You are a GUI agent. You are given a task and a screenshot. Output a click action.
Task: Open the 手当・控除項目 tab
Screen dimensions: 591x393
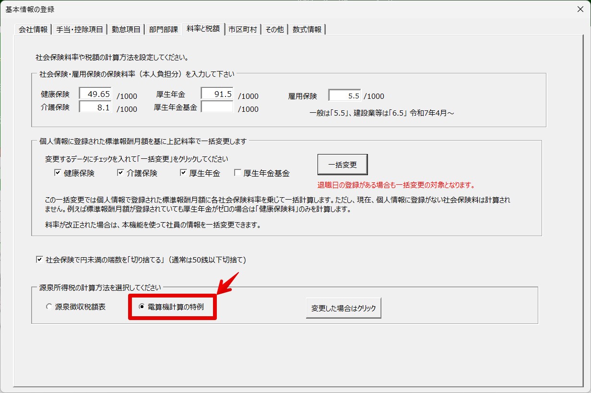[x=79, y=29]
